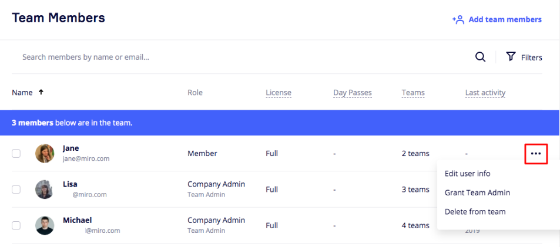Sort by the Last activity column
Viewport: 560px width, 247px height.
pyautogui.click(x=485, y=93)
